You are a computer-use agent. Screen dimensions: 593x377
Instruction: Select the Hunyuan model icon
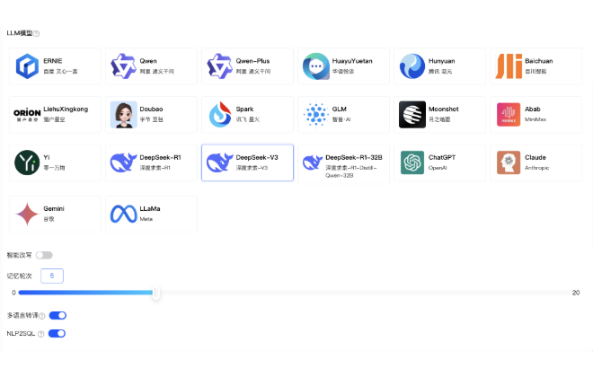point(412,66)
